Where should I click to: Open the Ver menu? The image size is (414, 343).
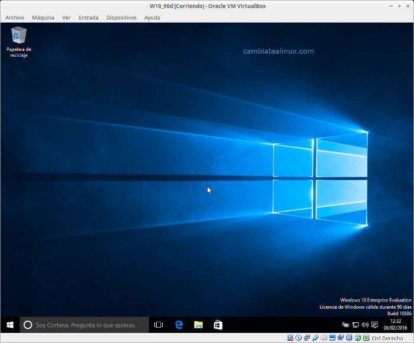point(66,17)
